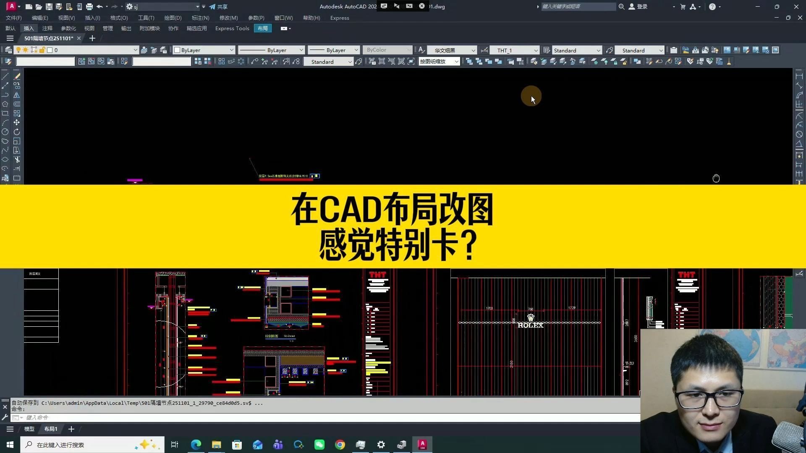Select the Move tool

[x=17, y=122]
